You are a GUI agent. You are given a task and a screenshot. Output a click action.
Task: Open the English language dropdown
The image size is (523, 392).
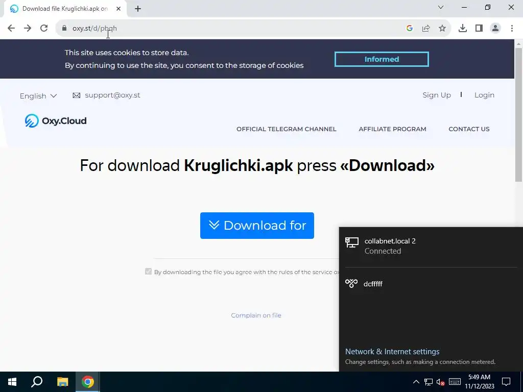click(38, 96)
